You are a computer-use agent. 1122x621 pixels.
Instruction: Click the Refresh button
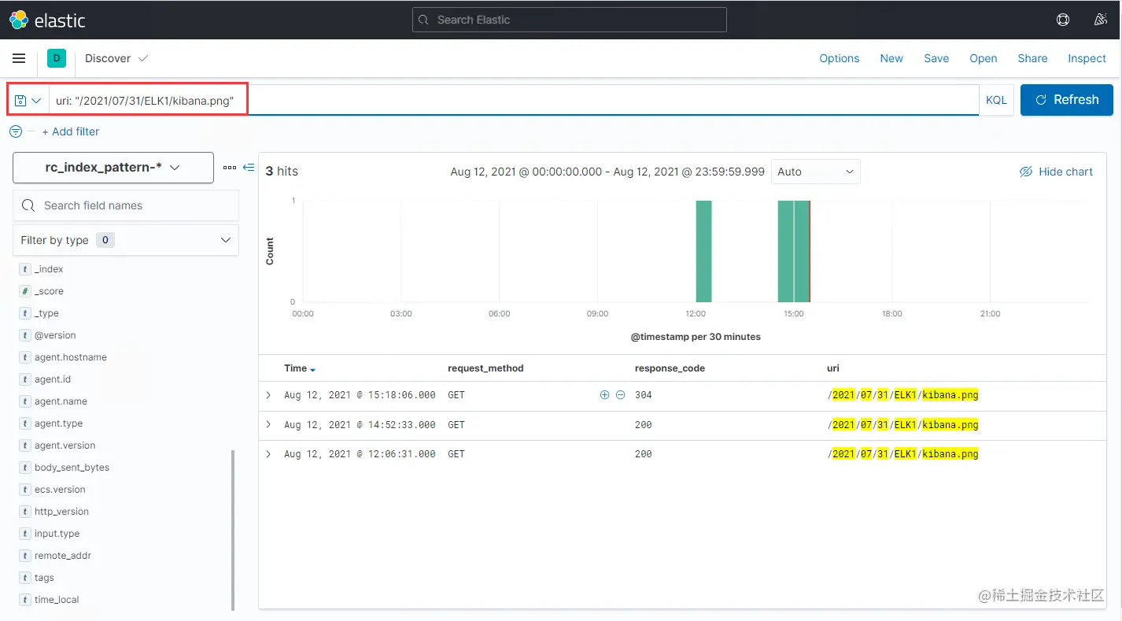coord(1066,99)
